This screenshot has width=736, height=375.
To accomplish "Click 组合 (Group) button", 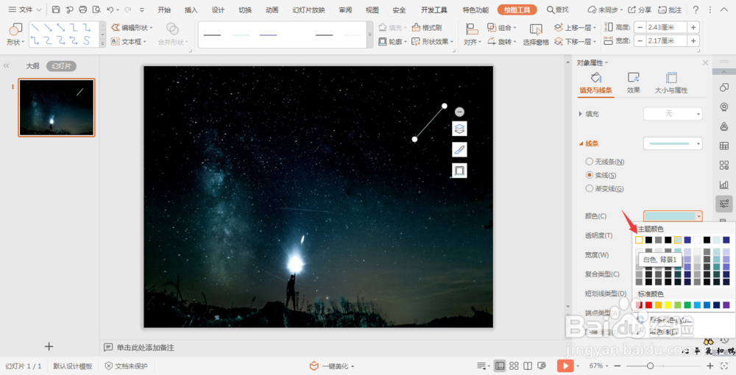I will [502, 28].
